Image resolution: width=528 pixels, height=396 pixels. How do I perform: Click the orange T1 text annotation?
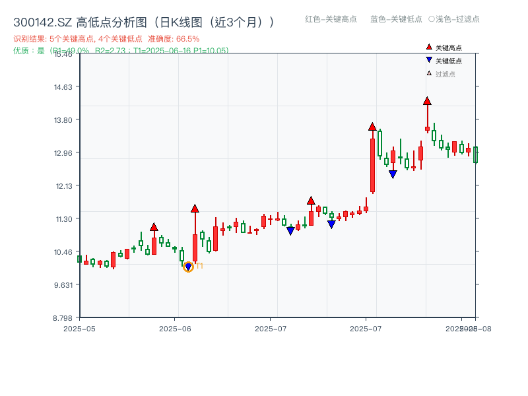pos(199,265)
